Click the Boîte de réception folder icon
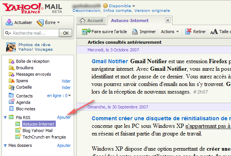 click(11, 61)
